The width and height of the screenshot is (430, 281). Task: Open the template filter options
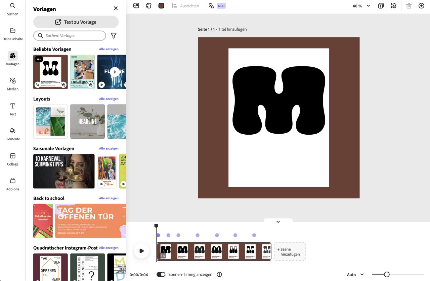[x=114, y=36]
